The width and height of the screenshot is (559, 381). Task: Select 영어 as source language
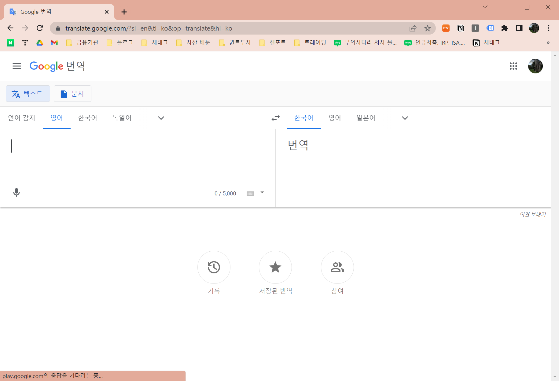[57, 118]
